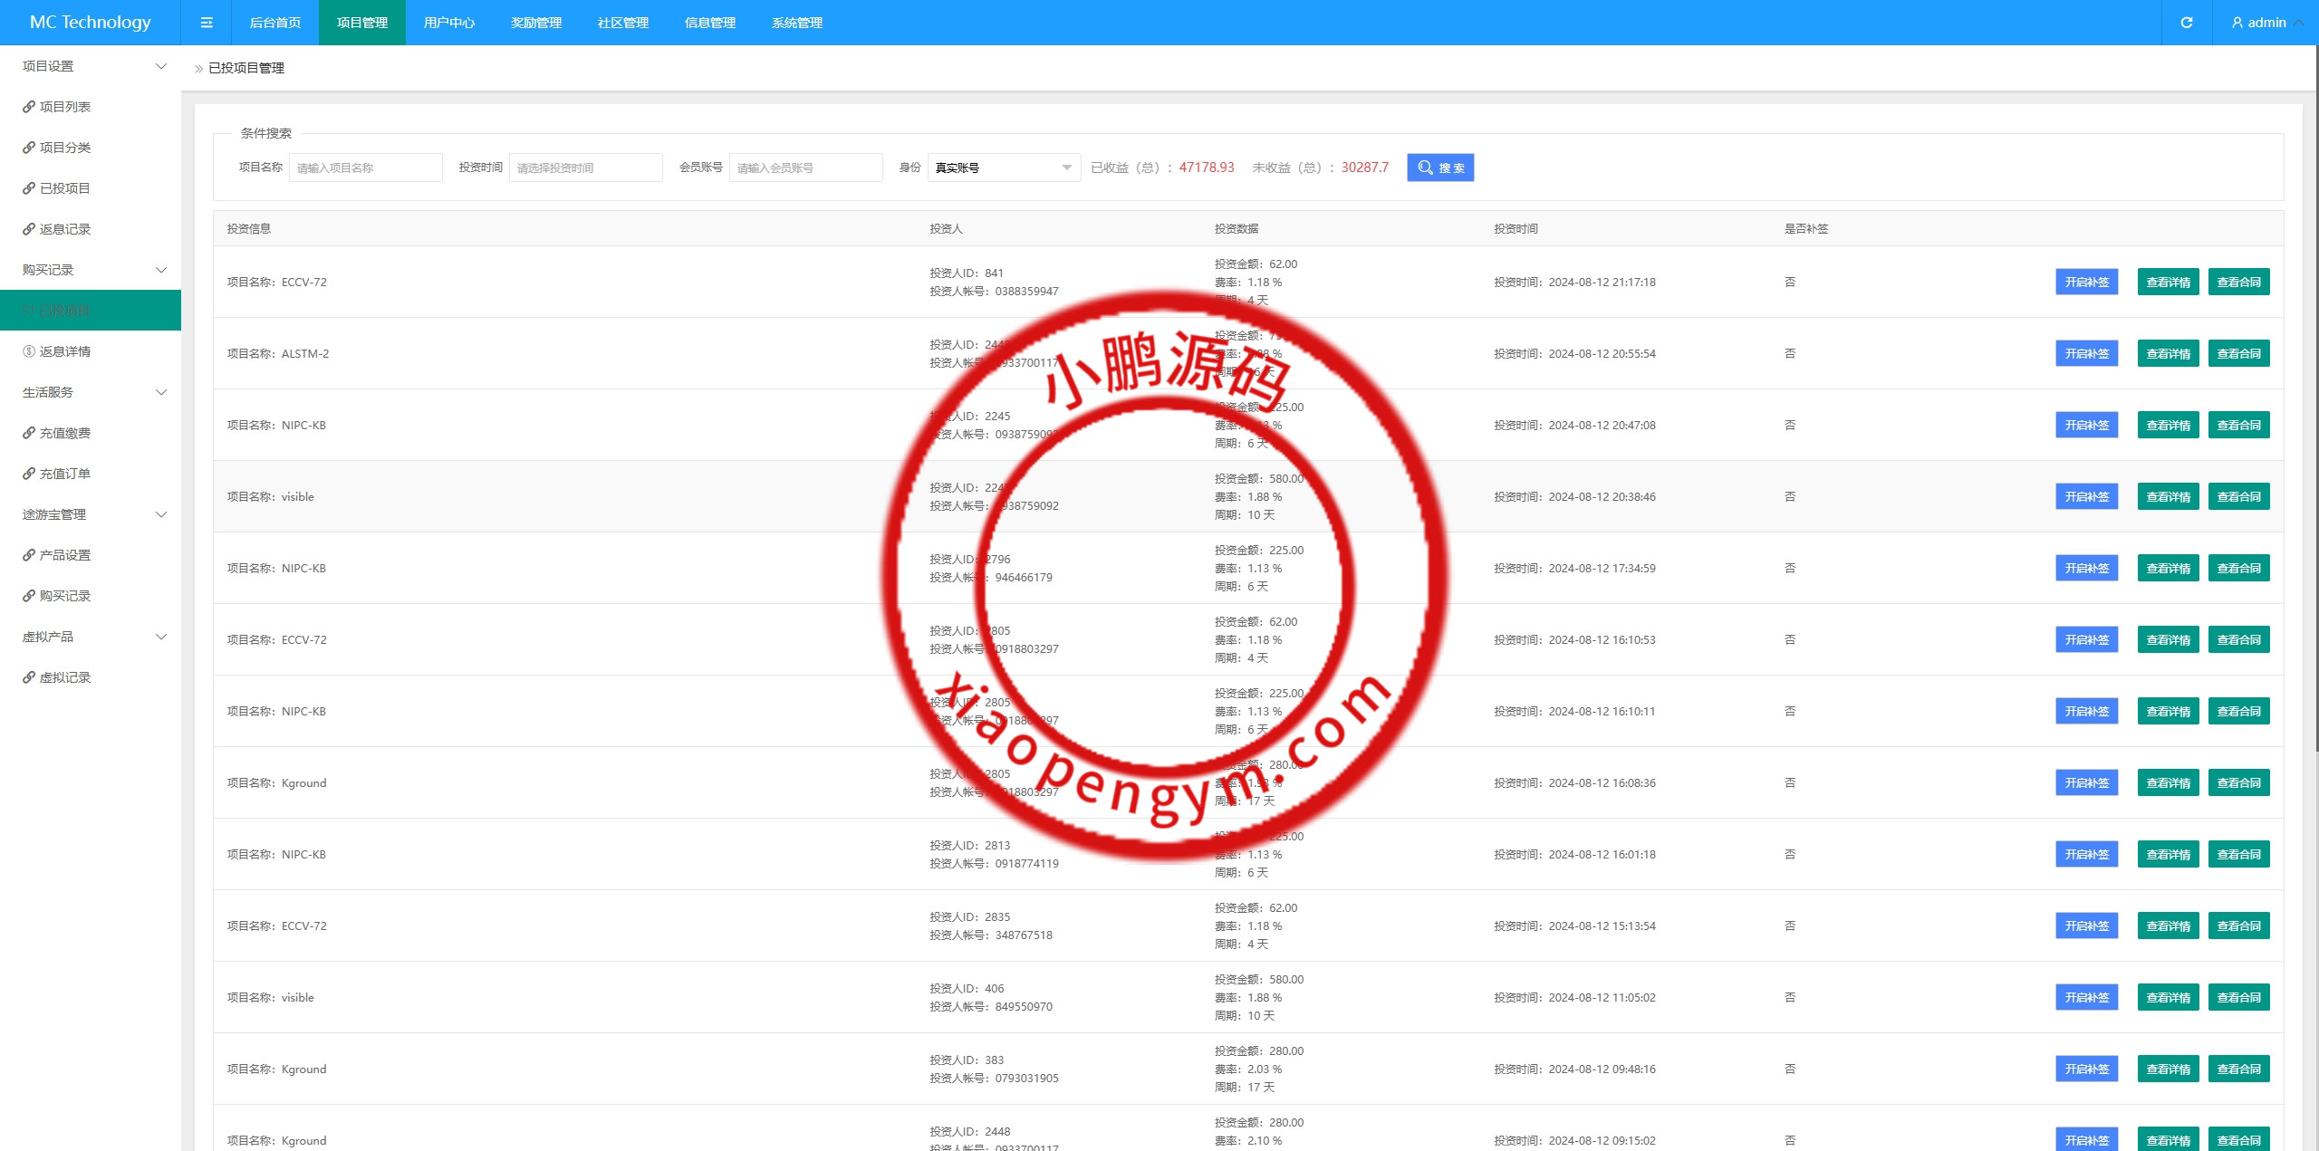2319x1151 pixels.
Task: Click 查看详情 for visible project 580.00 row
Action: (x=2168, y=497)
